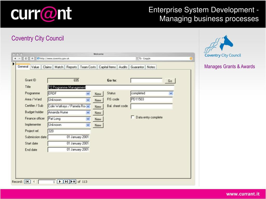Viewport: 266px width, 199px height.
Task: Click the www.currant.it footer link
Action: (243, 194)
